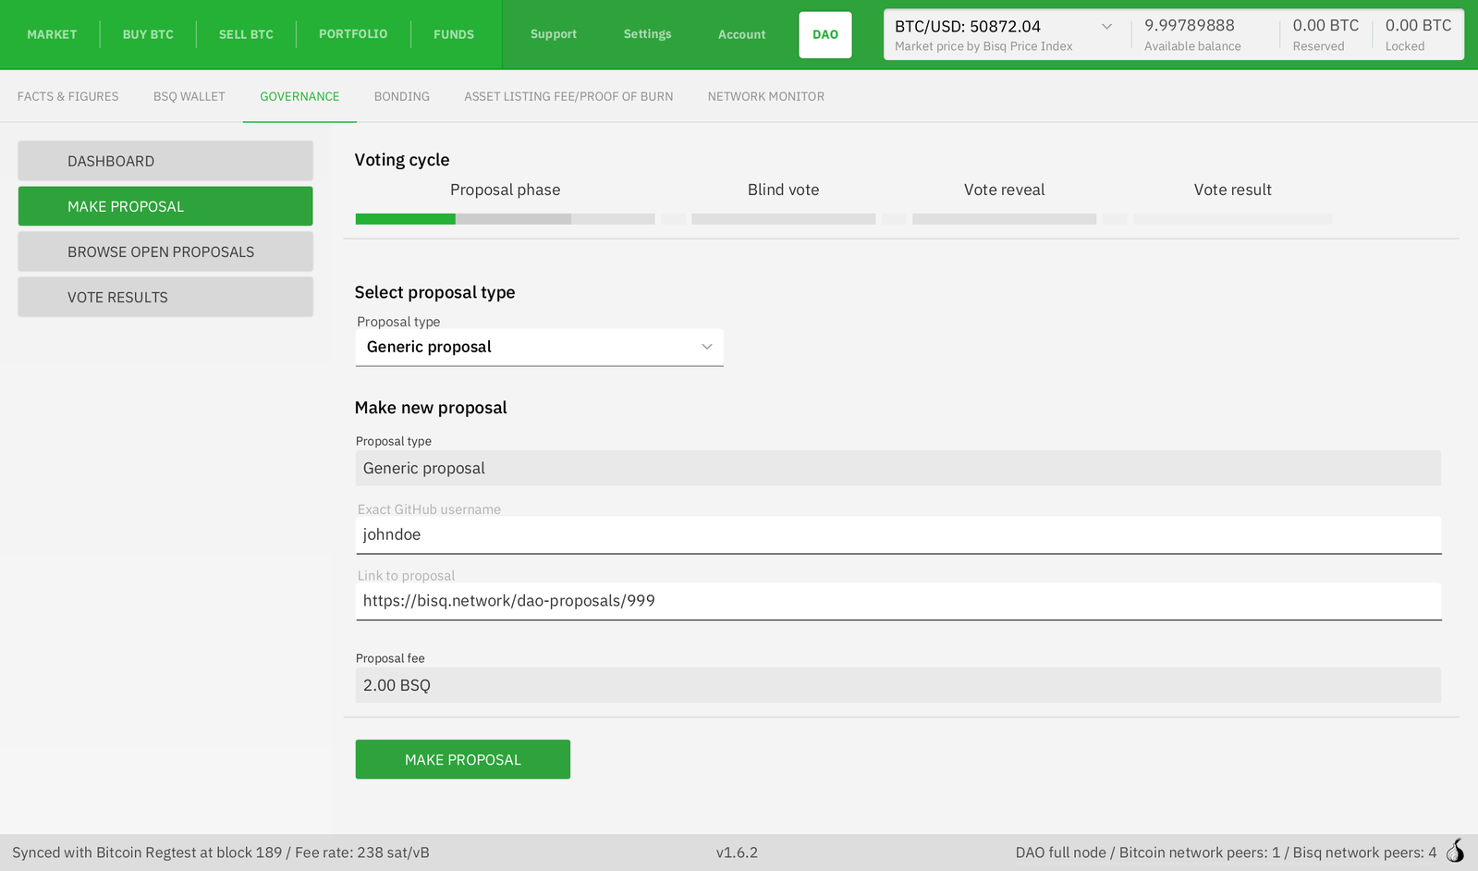Open the Network Monitor tab
The image size is (1478, 871).
(x=765, y=96)
